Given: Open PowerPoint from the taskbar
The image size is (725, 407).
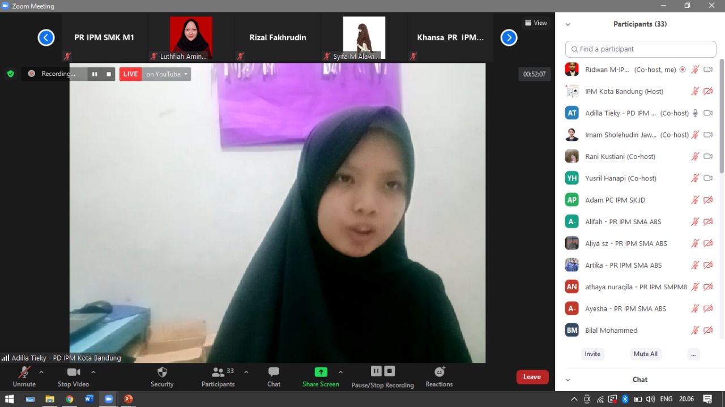Looking at the screenshot, I should pyautogui.click(x=128, y=399).
